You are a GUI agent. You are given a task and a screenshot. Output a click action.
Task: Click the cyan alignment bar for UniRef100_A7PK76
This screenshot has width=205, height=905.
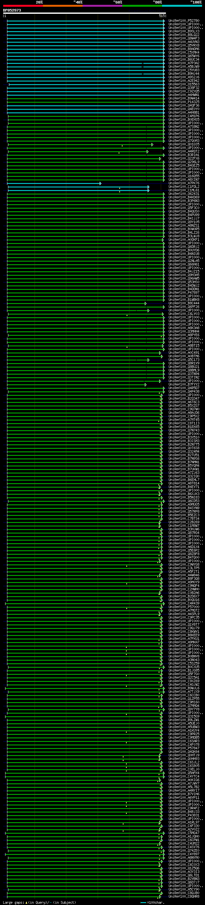(x=54, y=183)
